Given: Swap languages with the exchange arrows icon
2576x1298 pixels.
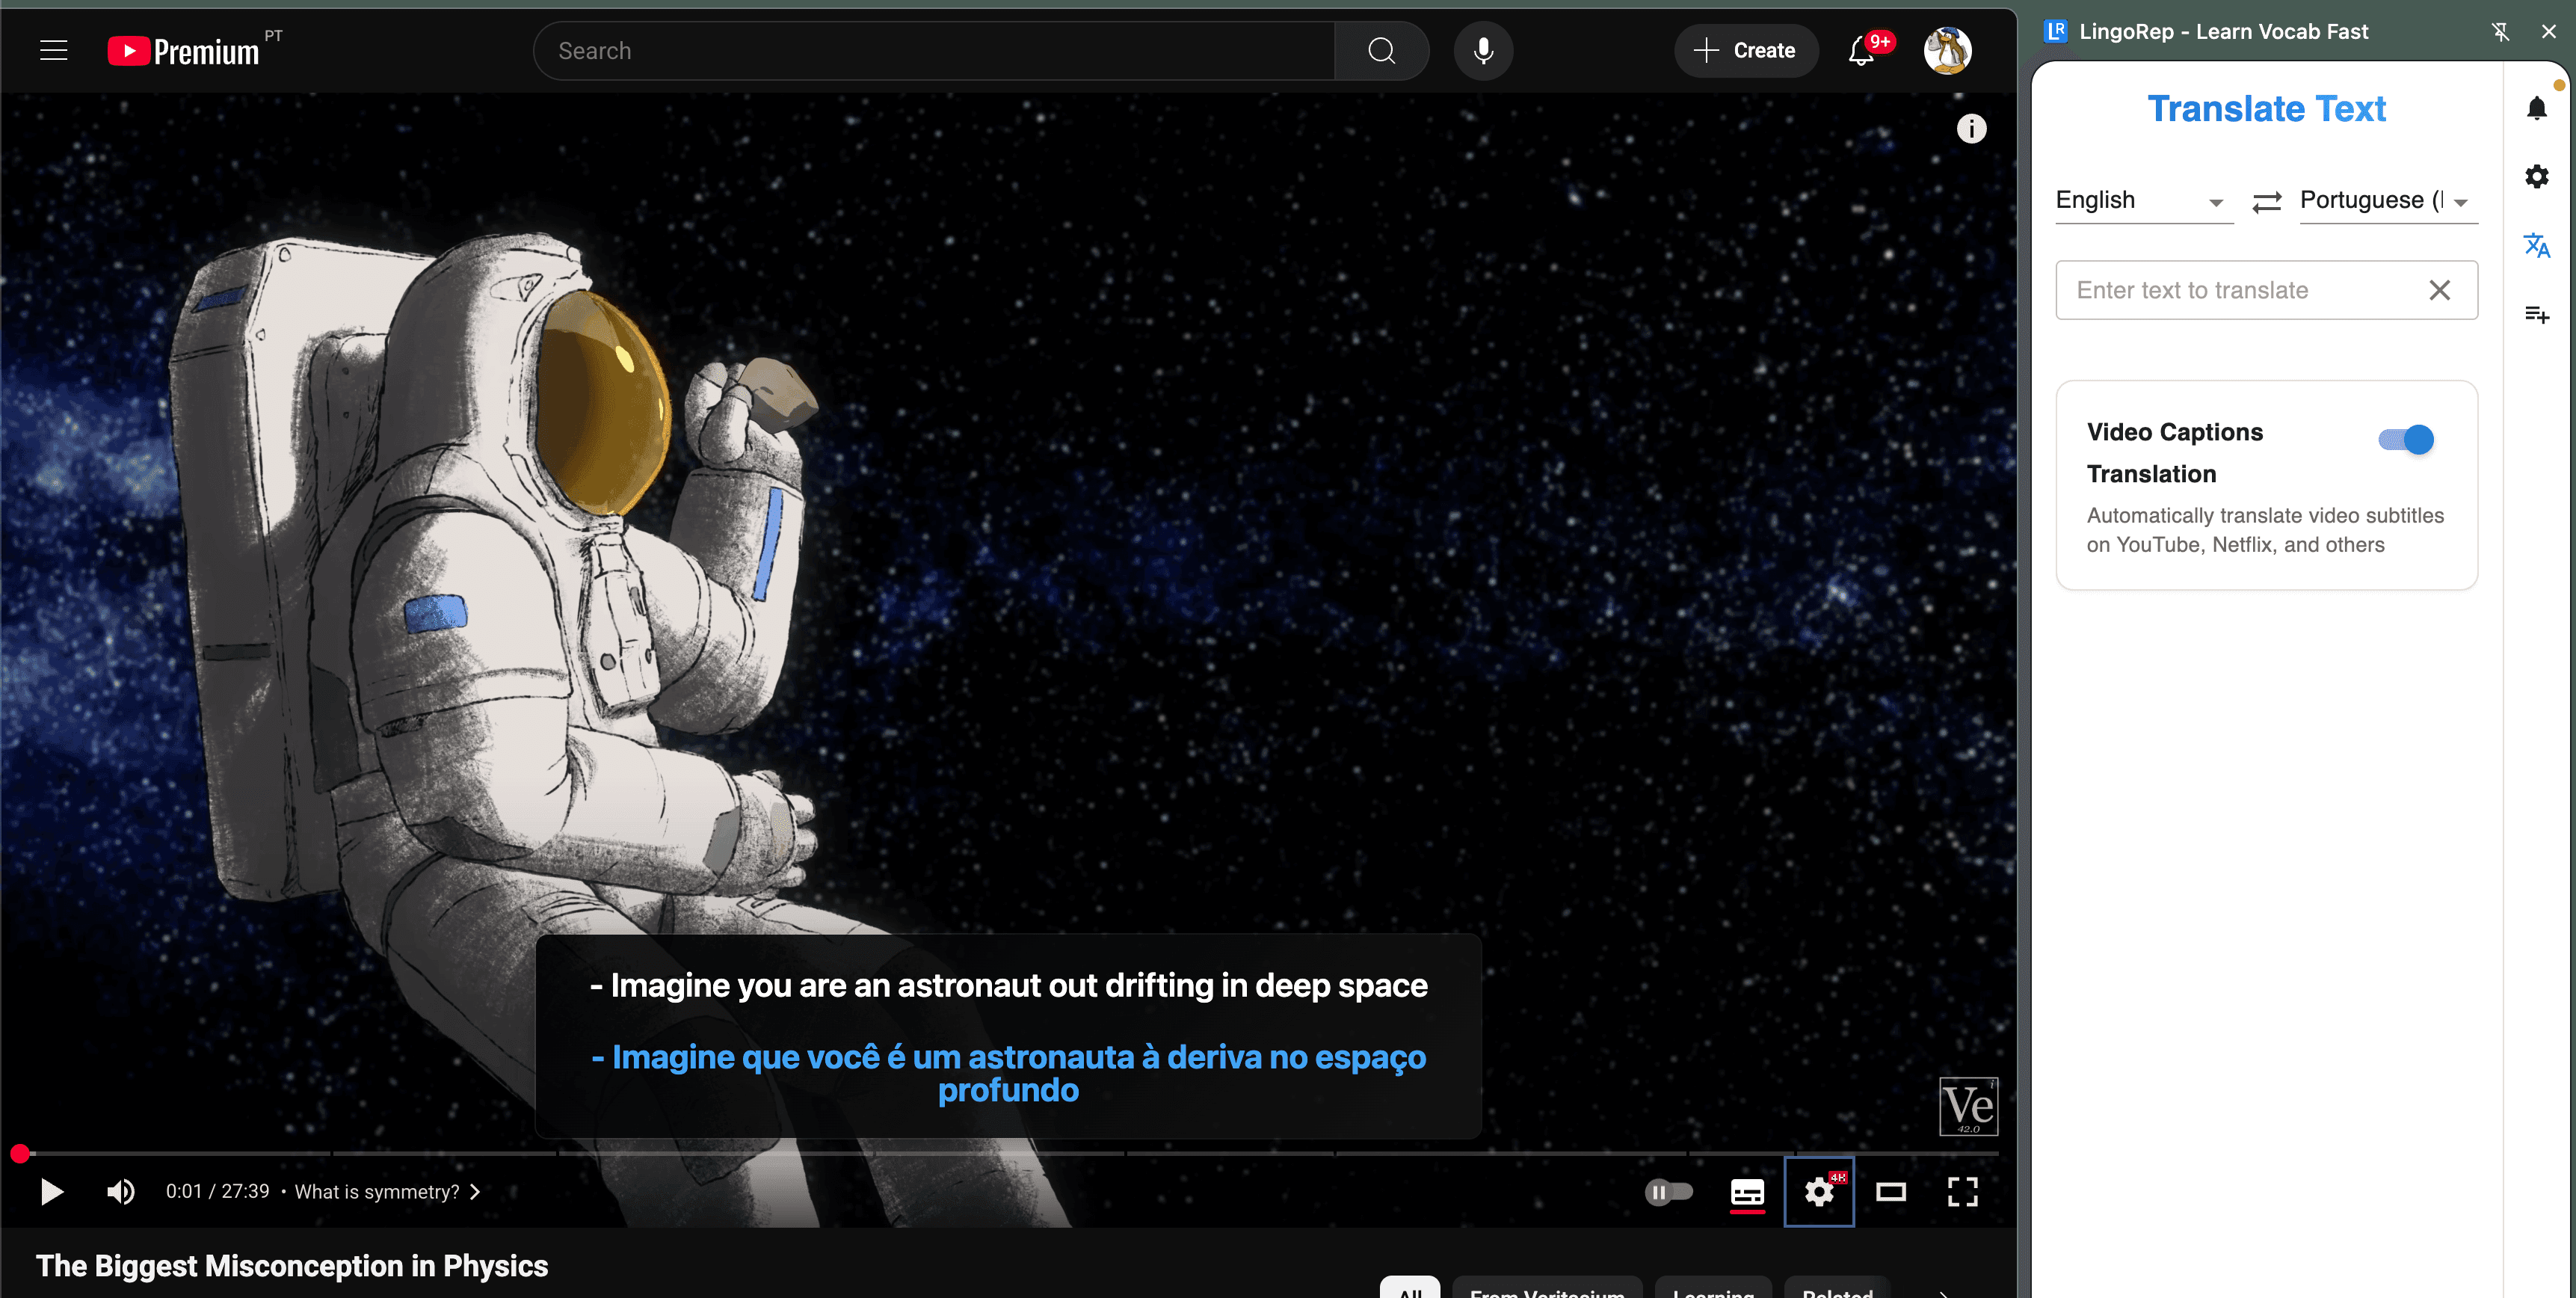Looking at the screenshot, I should pyautogui.click(x=2266, y=202).
